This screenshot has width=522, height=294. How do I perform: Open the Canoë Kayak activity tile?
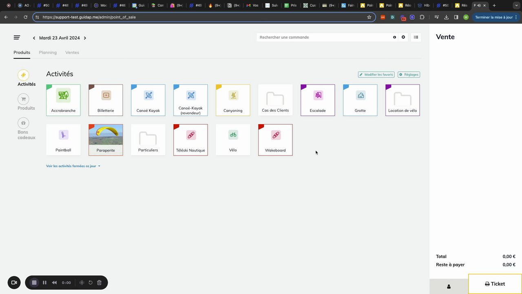[x=148, y=100]
